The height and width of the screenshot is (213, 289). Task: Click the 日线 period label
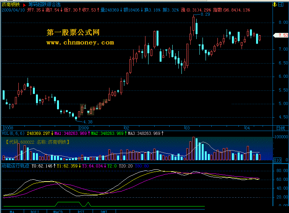click(x=281, y=128)
